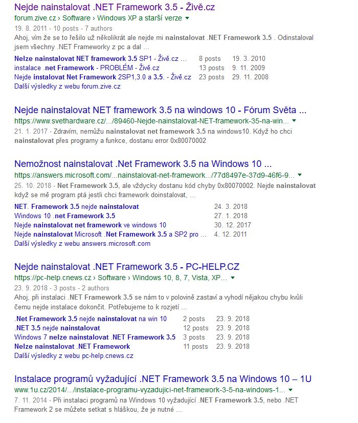Open 'Instalace programů vyžadující .NET Framework 3.5' result
The image size is (358, 423).
[163, 379]
